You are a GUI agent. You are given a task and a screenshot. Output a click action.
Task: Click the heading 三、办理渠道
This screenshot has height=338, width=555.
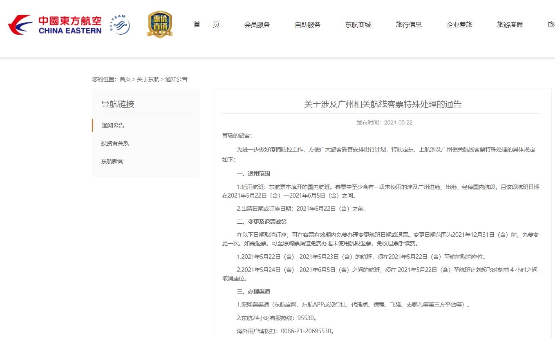tap(253, 291)
